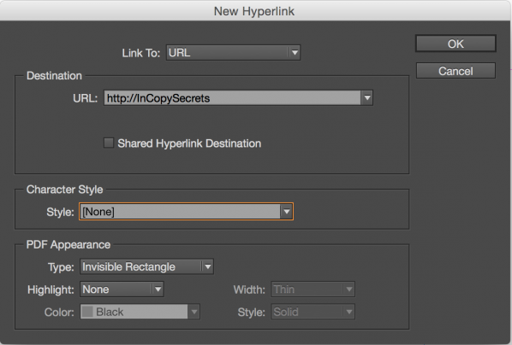
Task: Open the Highlight dropdown
Action: point(122,289)
